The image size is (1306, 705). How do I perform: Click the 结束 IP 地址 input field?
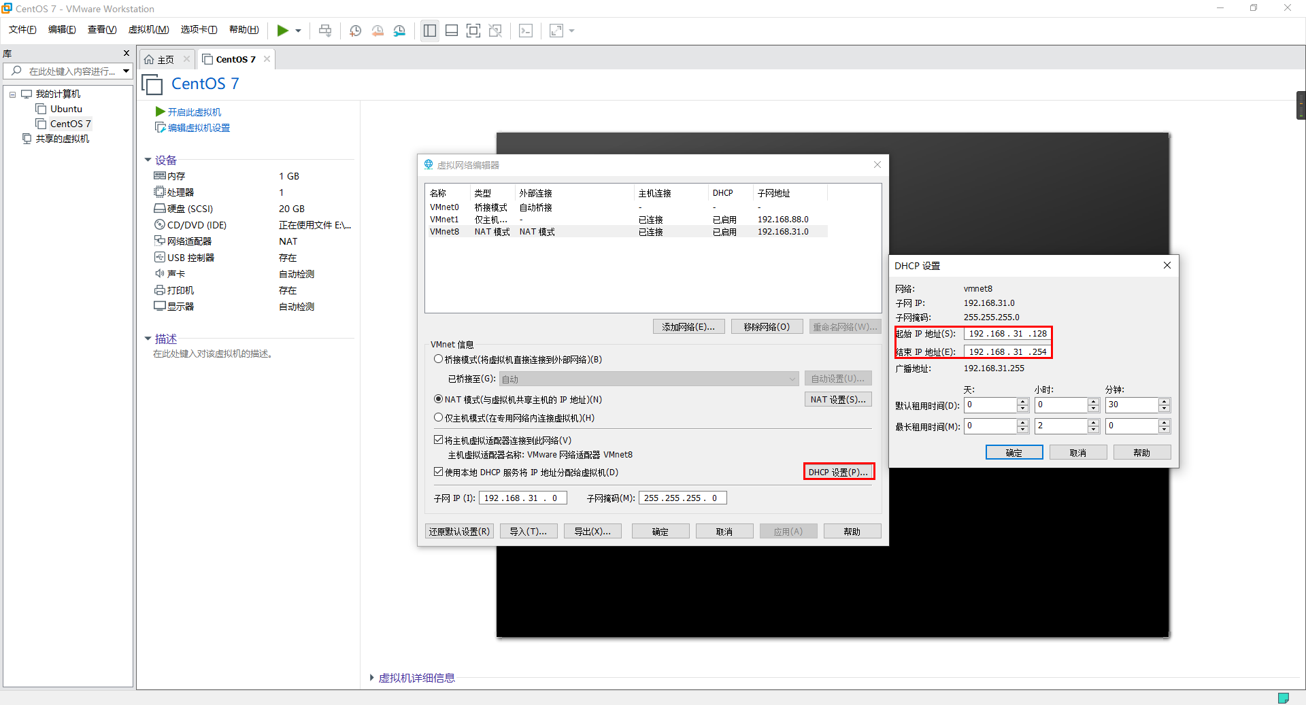point(1007,352)
